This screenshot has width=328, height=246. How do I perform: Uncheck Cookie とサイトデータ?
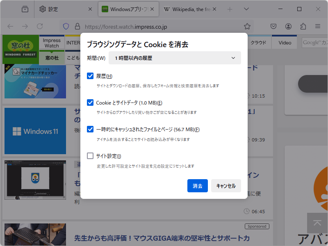[90, 102]
